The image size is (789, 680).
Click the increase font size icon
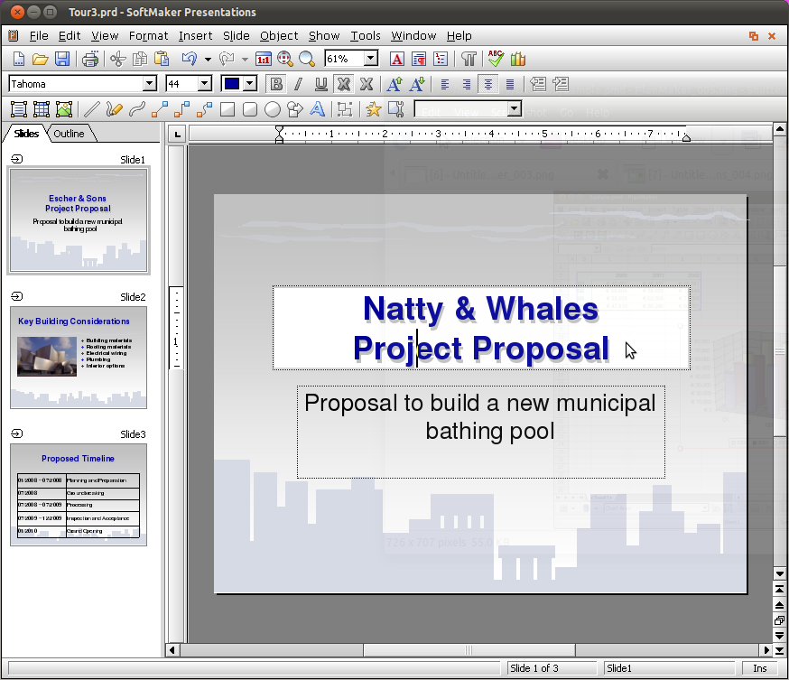click(394, 84)
